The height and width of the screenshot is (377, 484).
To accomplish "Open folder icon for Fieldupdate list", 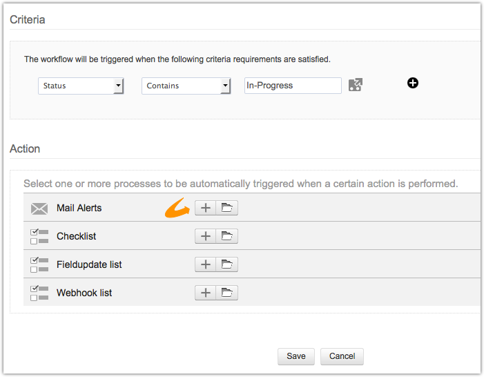I will coord(226,264).
